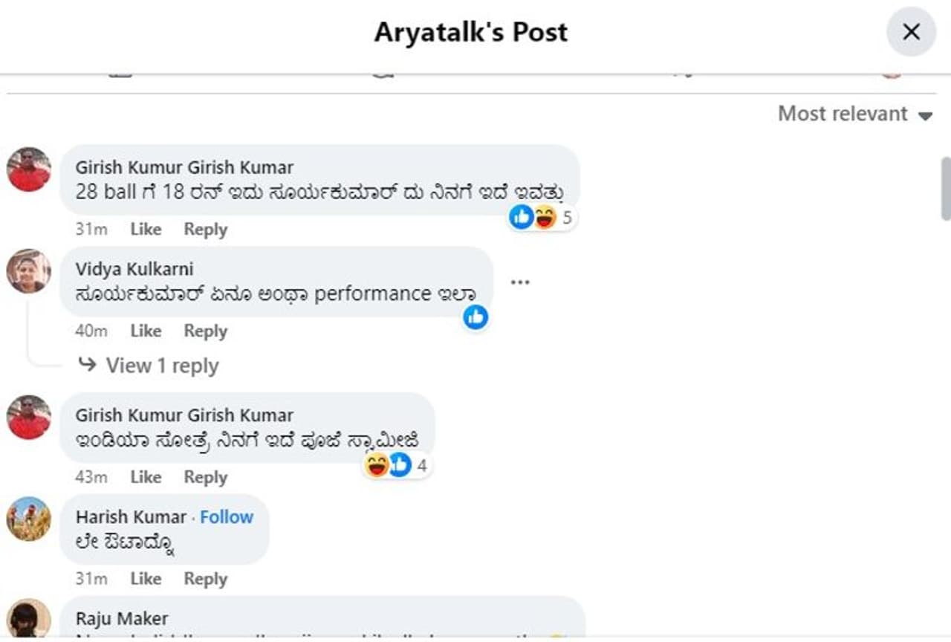951x642 pixels.
Task: Open Vidya Kulkarni's name link
Action: coord(134,269)
